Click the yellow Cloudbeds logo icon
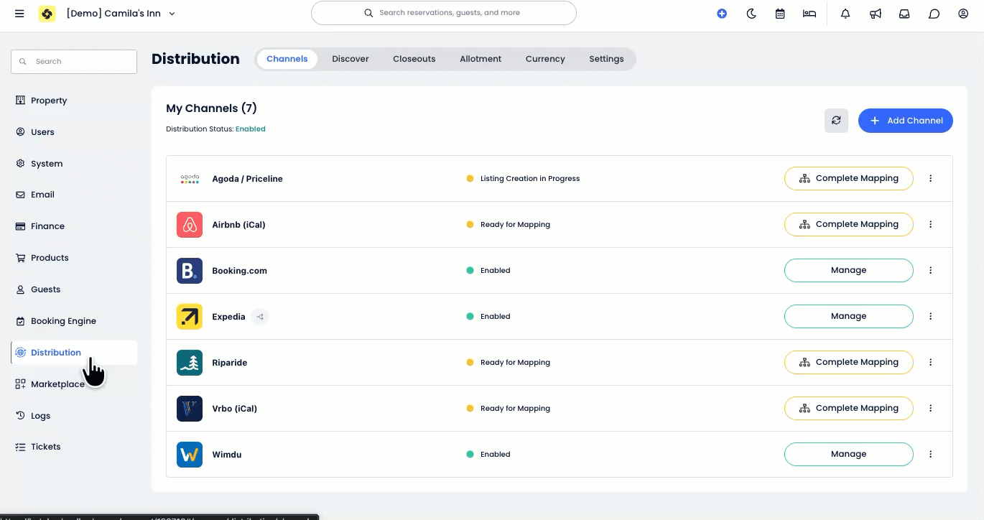 [x=47, y=14]
